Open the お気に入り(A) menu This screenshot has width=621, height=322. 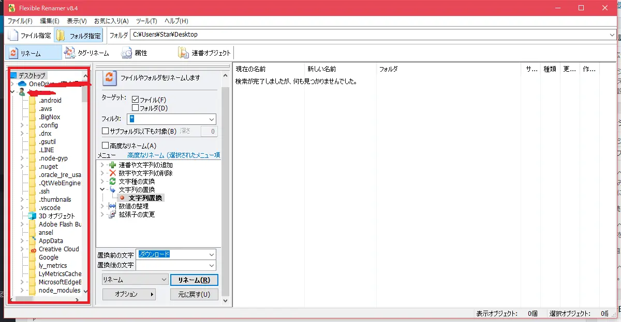click(x=111, y=21)
